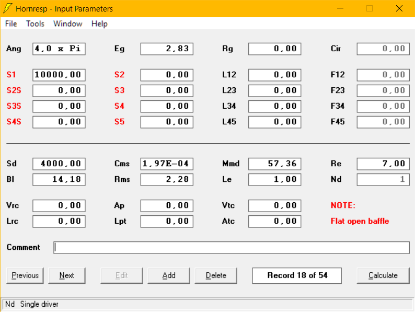Image resolution: width=415 pixels, height=312 pixels.
Task: Open the Help menu
Action: point(99,24)
